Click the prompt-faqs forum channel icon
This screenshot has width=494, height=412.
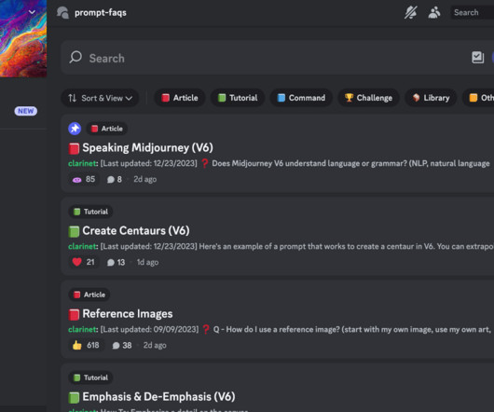point(62,13)
